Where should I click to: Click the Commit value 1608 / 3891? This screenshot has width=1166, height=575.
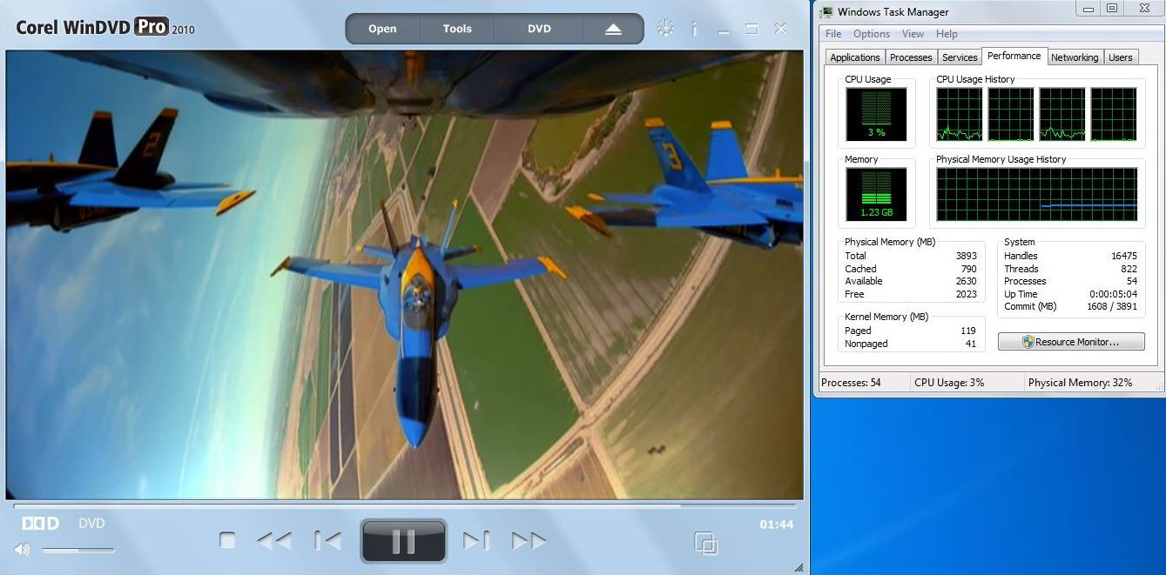coord(1112,306)
